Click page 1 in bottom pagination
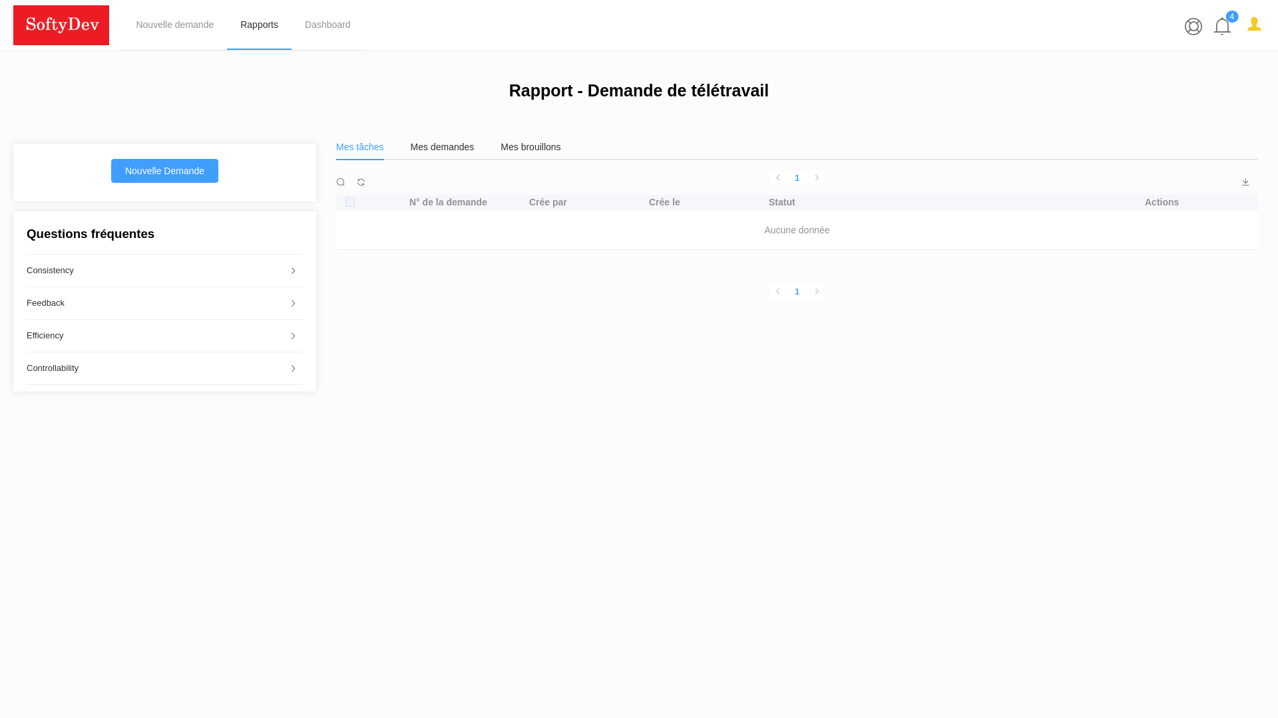Screen dimensions: 1278x718 (x=797, y=291)
